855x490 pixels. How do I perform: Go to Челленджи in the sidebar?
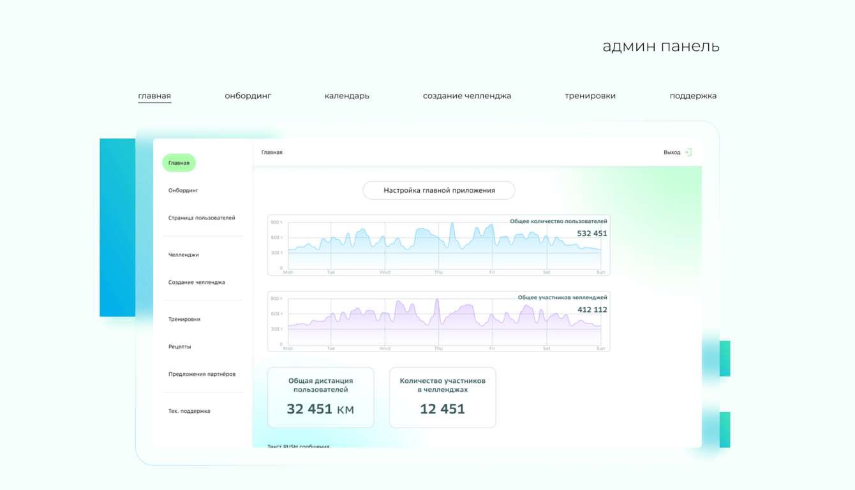point(183,255)
